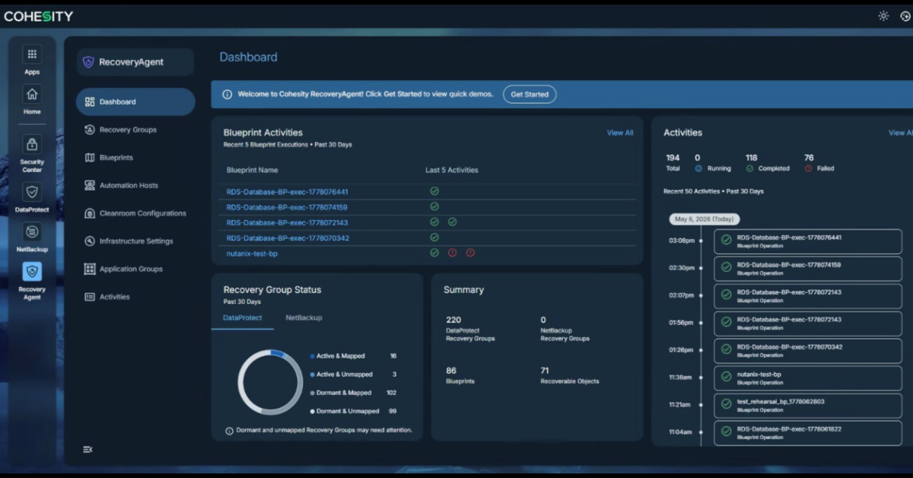Screen dimensions: 913x478
Task: Open DataProtect shield icon
Action: point(31,191)
